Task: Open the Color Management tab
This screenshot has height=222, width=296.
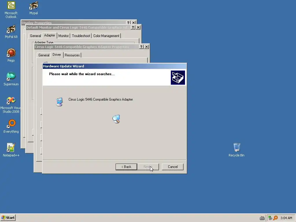Action: 106,36
